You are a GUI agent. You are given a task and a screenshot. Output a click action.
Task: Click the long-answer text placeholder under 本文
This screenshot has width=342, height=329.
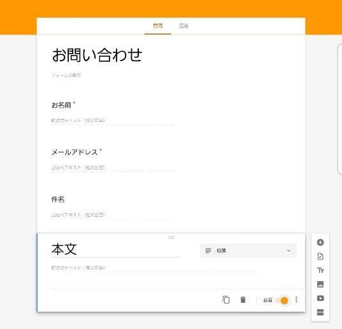click(78, 268)
